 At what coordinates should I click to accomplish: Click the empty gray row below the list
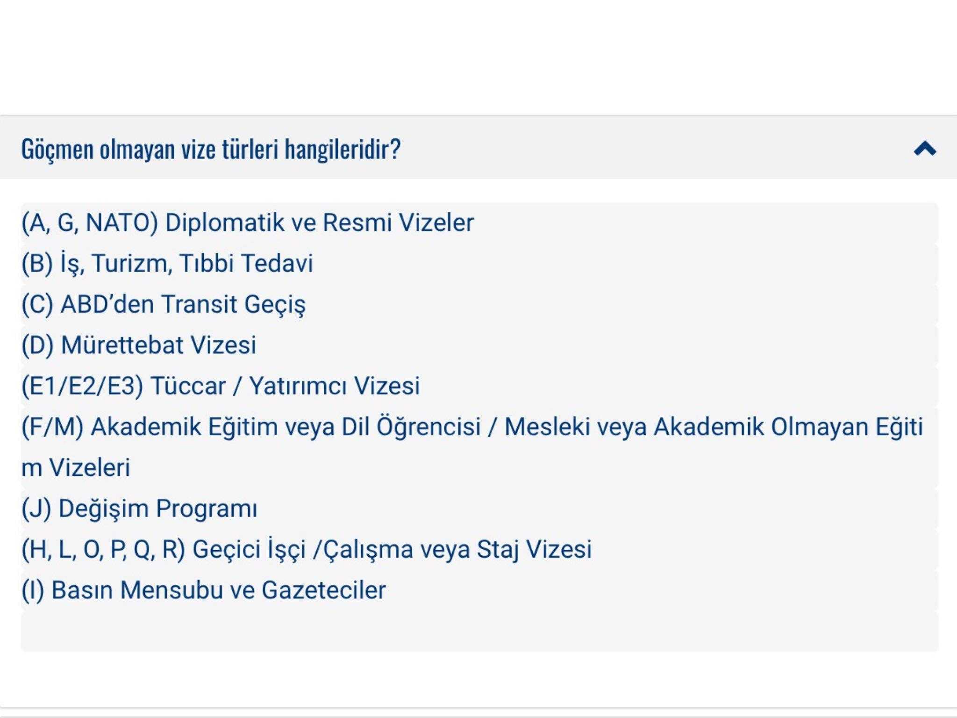pyautogui.click(x=479, y=631)
